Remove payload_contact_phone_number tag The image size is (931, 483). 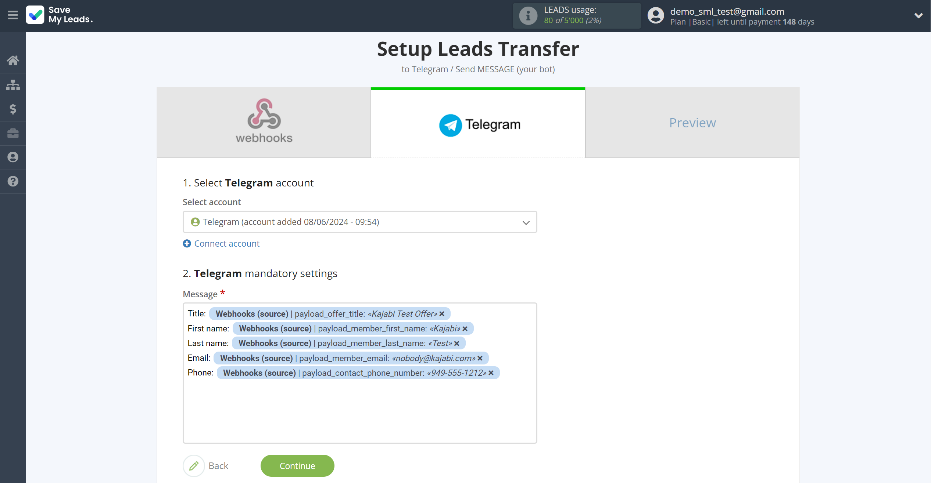[x=492, y=373]
